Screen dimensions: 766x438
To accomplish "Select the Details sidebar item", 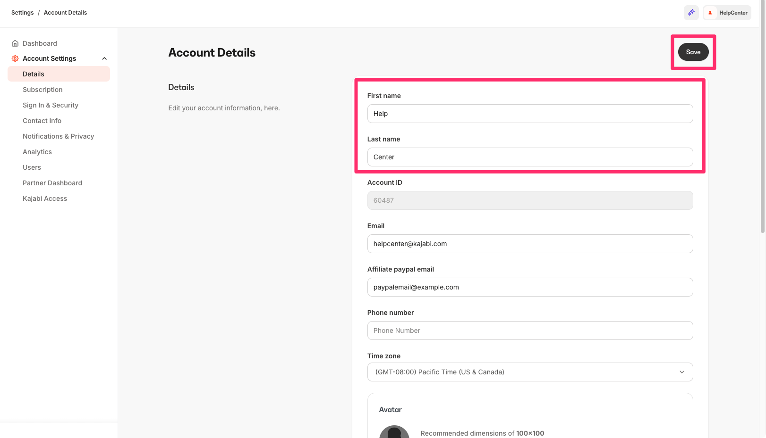I will 33,74.
